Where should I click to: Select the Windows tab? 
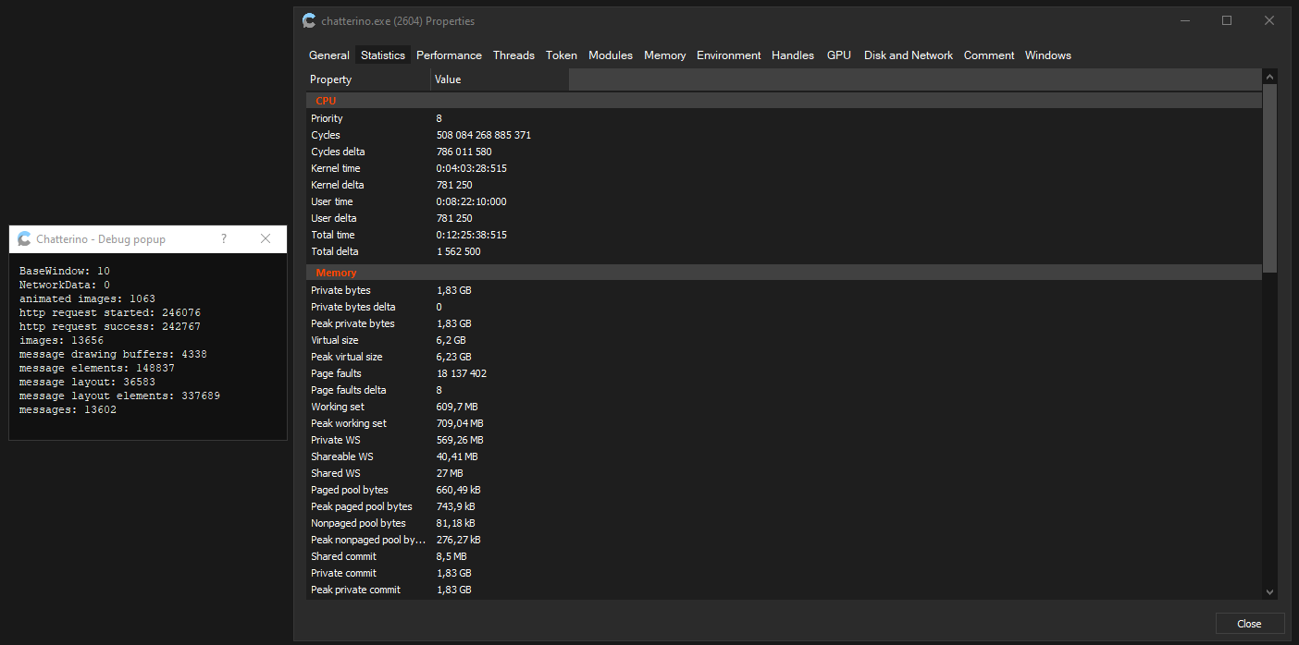1048,55
